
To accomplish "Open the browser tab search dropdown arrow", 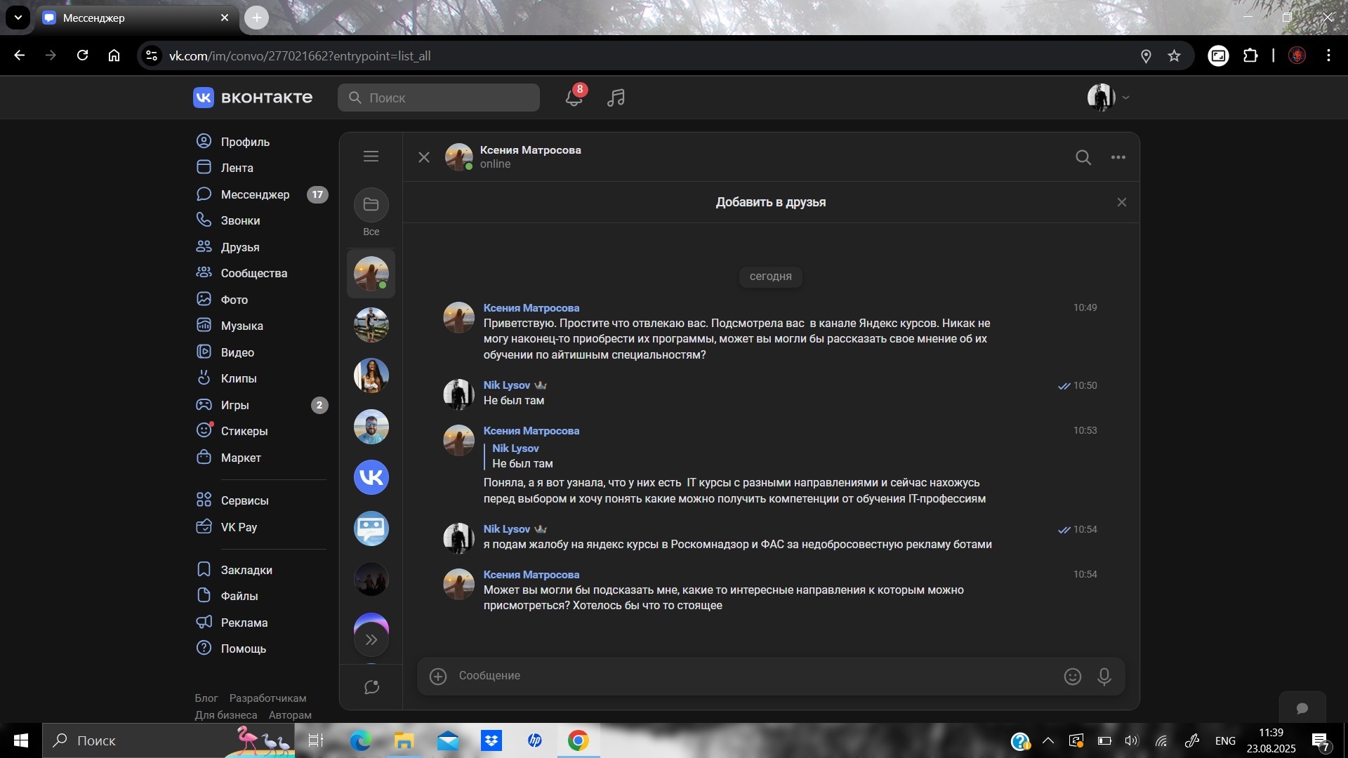I will coord(18,18).
